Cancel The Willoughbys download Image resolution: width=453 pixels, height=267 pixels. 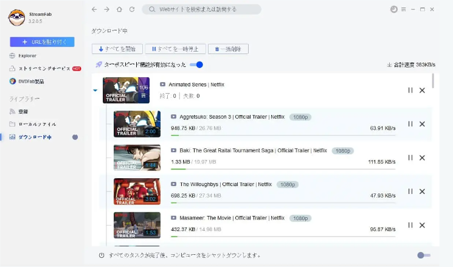point(422,192)
